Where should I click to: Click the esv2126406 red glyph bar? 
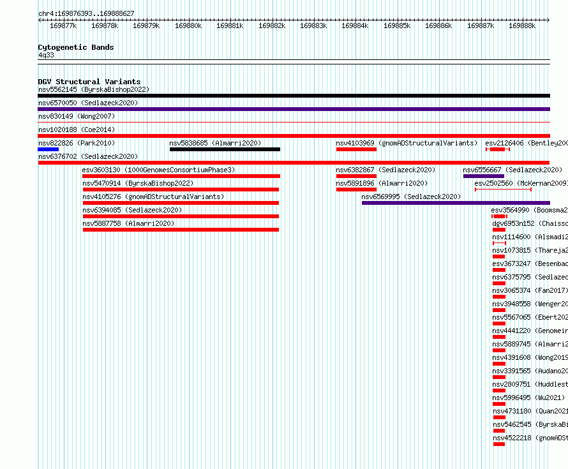click(498, 149)
